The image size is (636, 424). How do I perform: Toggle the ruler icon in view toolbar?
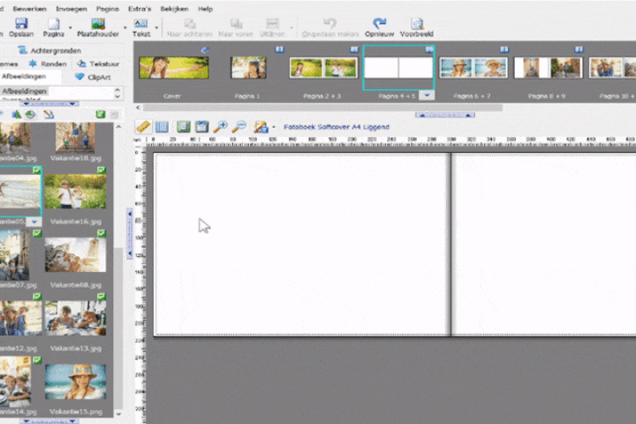(x=143, y=127)
